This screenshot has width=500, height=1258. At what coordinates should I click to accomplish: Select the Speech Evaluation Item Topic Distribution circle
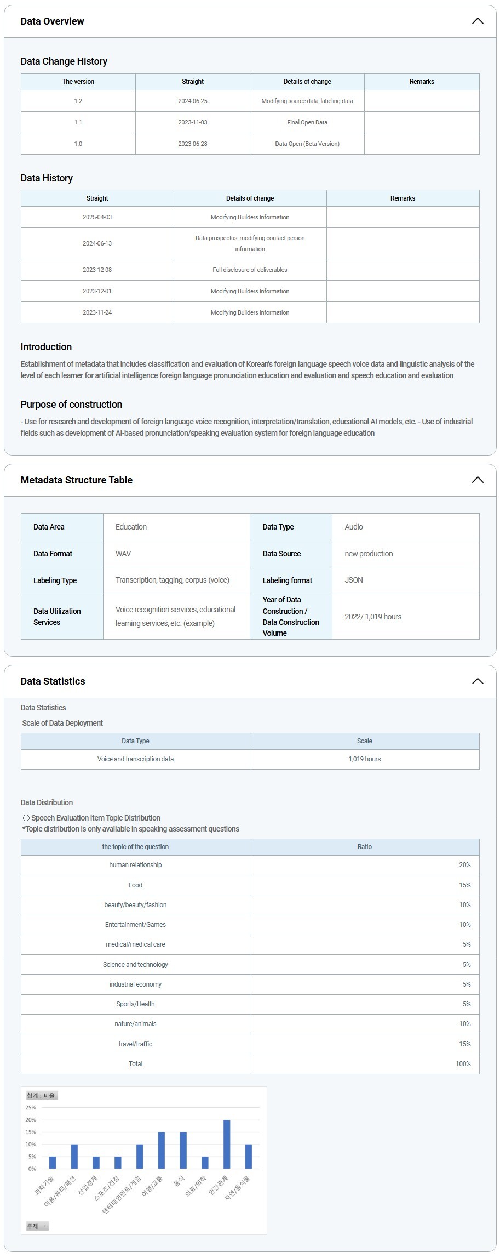26,818
